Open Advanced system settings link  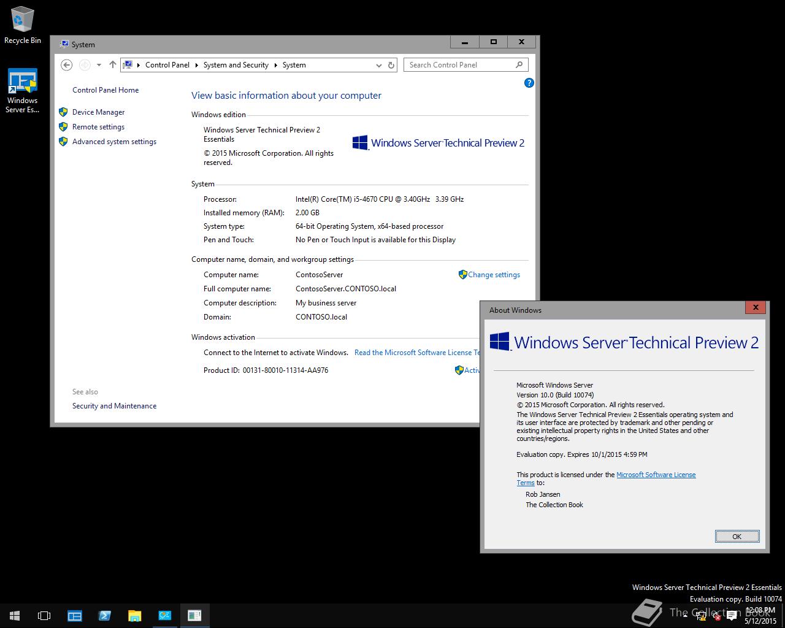click(x=114, y=142)
